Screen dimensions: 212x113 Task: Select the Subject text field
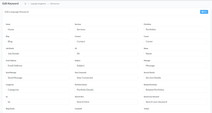[x=106, y=66]
